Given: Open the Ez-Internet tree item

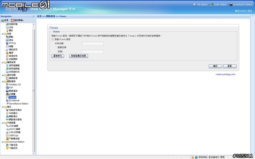Looking at the screenshot, I should 13,101.
